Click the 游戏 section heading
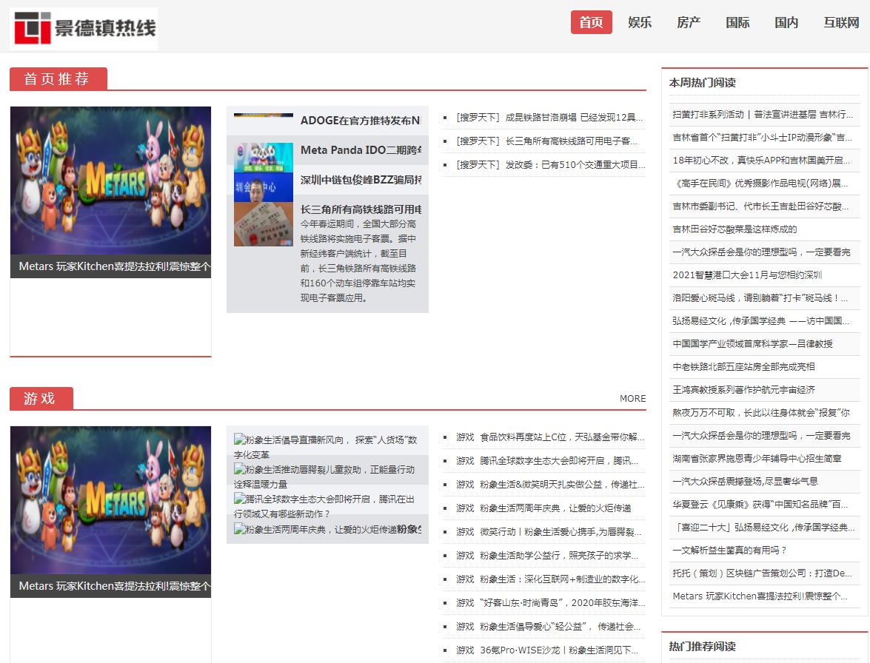Screen dimensions: 870x663 (x=41, y=399)
